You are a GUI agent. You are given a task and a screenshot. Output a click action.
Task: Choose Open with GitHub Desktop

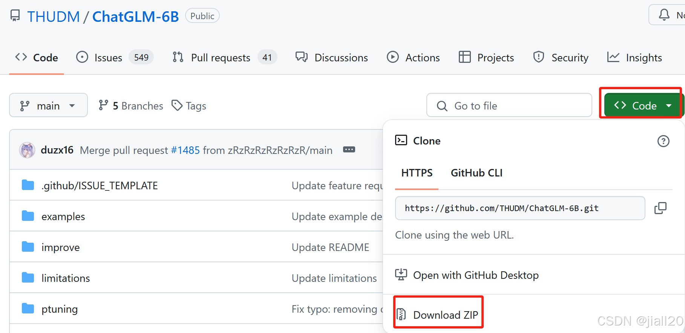click(476, 275)
